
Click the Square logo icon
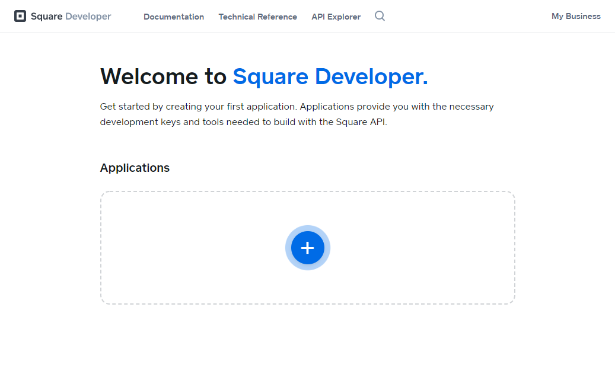20,17
